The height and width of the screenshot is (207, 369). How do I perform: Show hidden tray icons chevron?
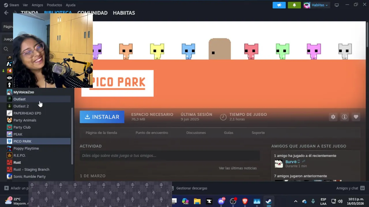click(295, 201)
